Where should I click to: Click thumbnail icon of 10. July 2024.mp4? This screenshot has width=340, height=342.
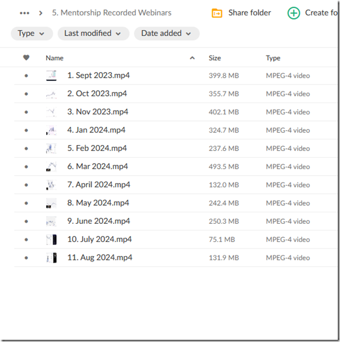click(x=51, y=240)
